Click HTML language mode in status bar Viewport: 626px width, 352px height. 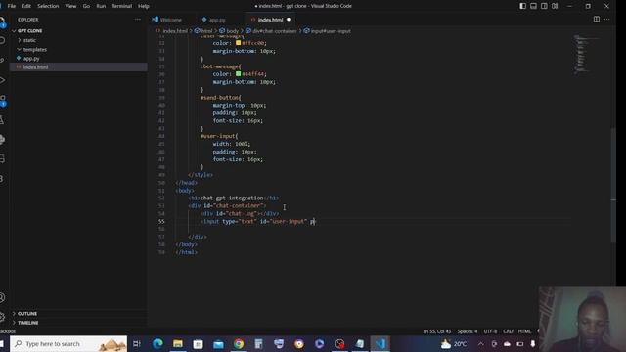524,331
